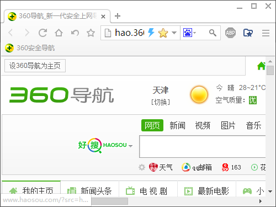Close the 360导航 tab
Image resolution: width=276 pixels, height=207 pixels.
[x=103, y=17]
